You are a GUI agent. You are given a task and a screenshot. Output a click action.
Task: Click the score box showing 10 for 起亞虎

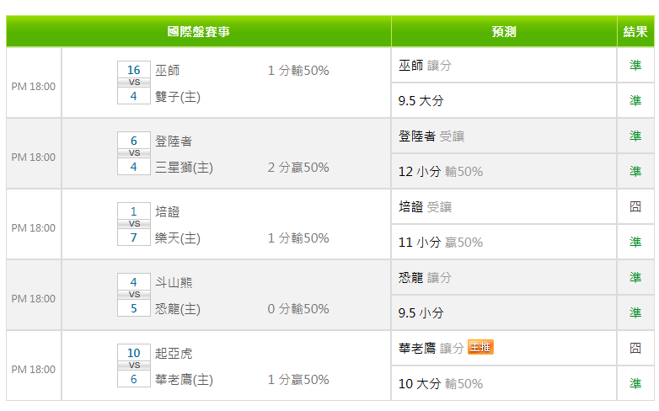tap(134, 353)
